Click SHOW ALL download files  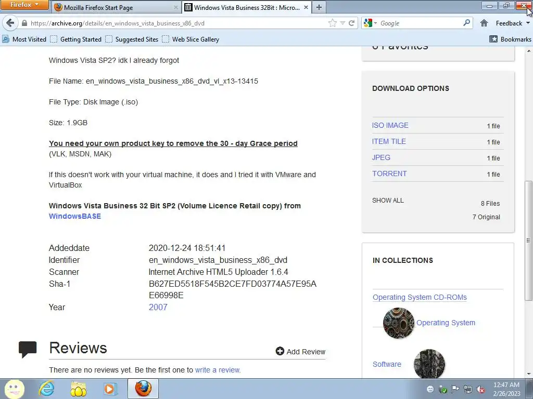[388, 201]
